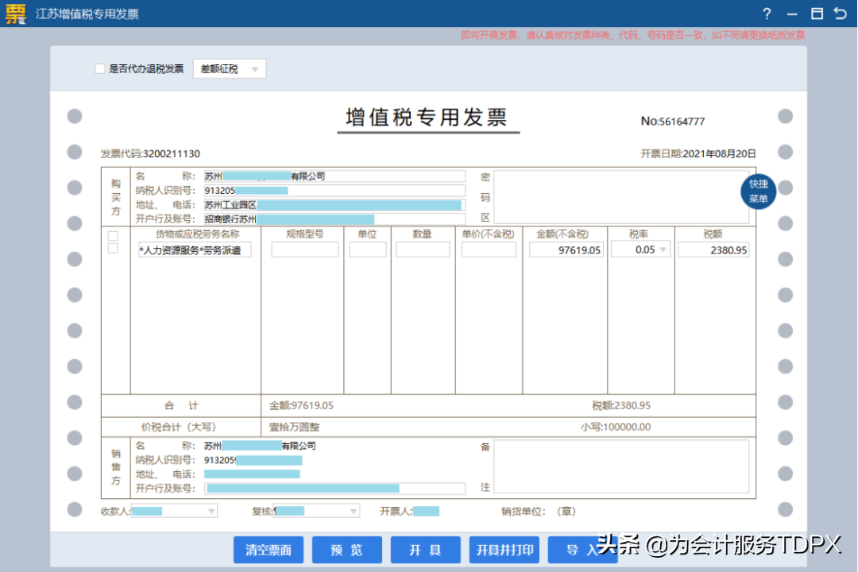Screen dimensions: 858x572
Task: Click the 货物或应税劳务名称 input field
Action: coord(195,250)
